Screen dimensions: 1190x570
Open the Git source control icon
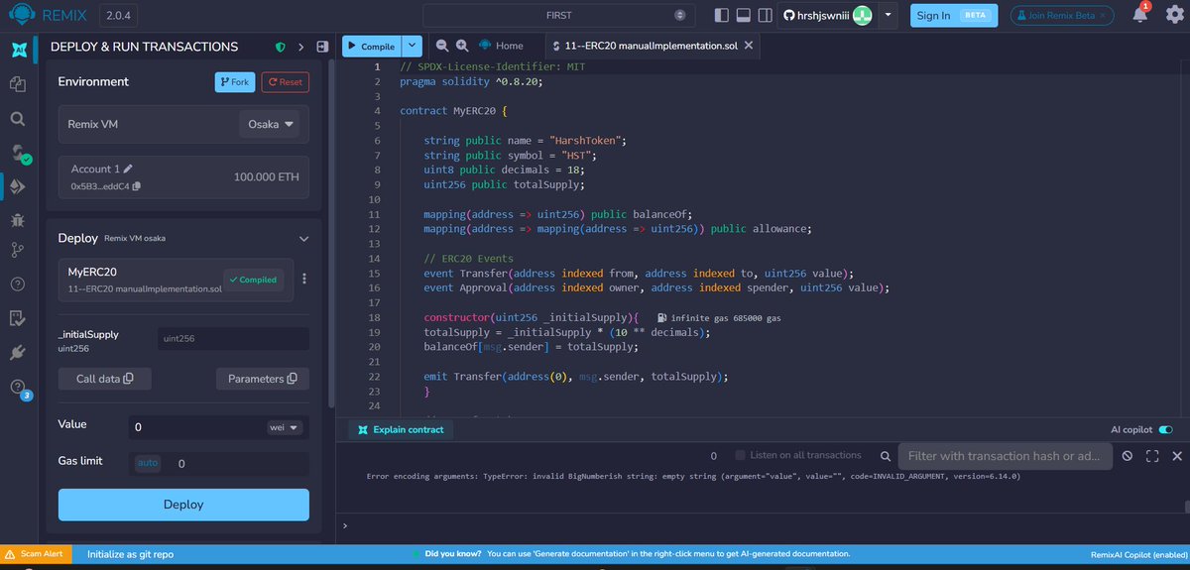click(x=18, y=250)
